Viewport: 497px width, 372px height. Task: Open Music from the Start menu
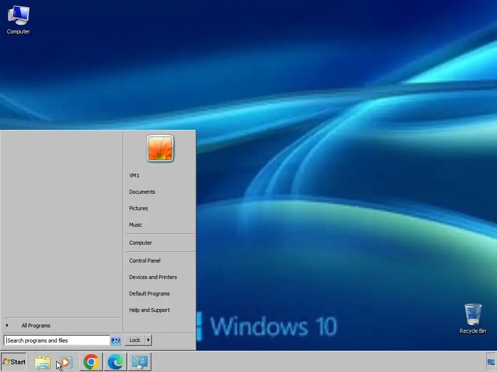pyautogui.click(x=160, y=225)
